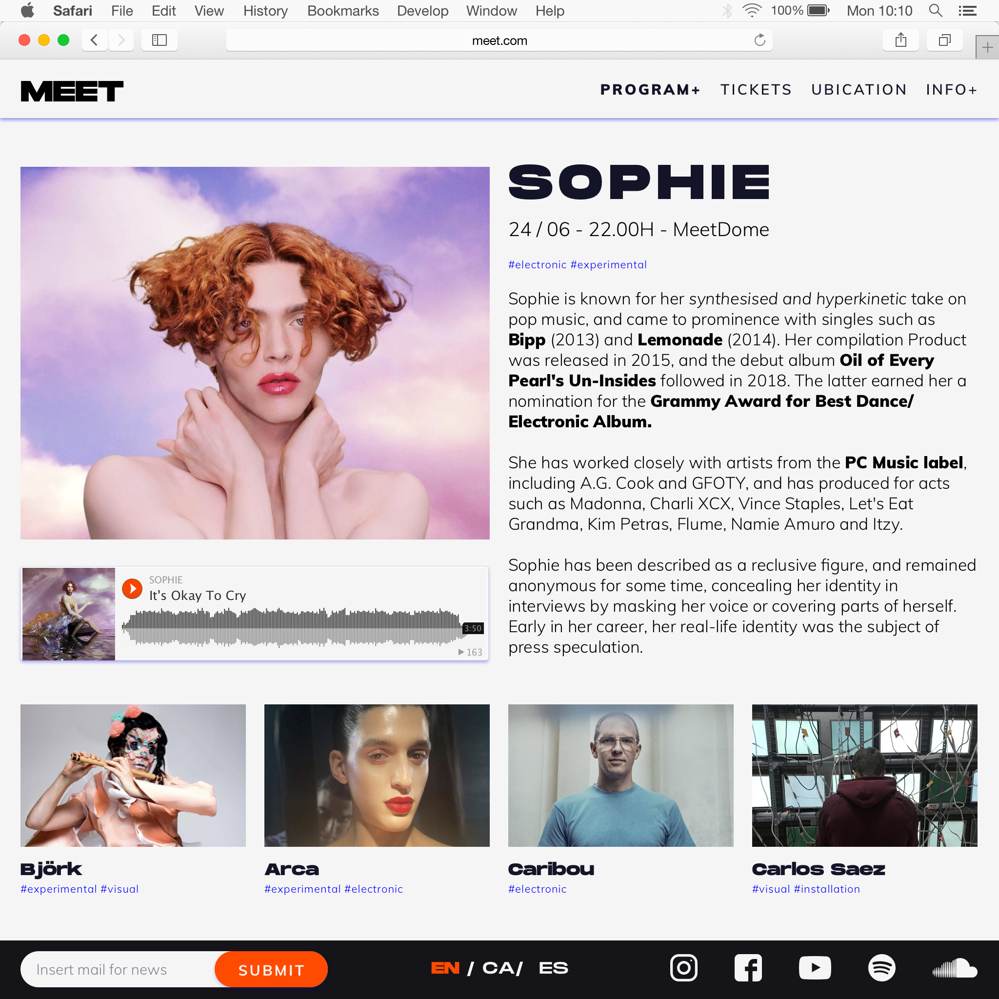Switch language to EN
Image resolution: width=999 pixels, height=999 pixels.
pos(445,968)
